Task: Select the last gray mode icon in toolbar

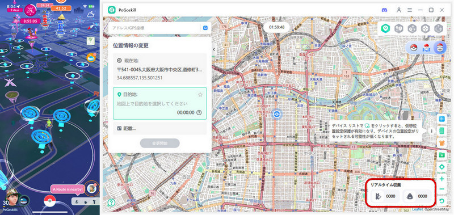Action: click(x=438, y=28)
